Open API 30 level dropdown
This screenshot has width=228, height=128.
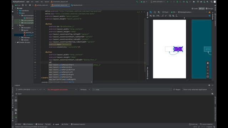click(173, 12)
